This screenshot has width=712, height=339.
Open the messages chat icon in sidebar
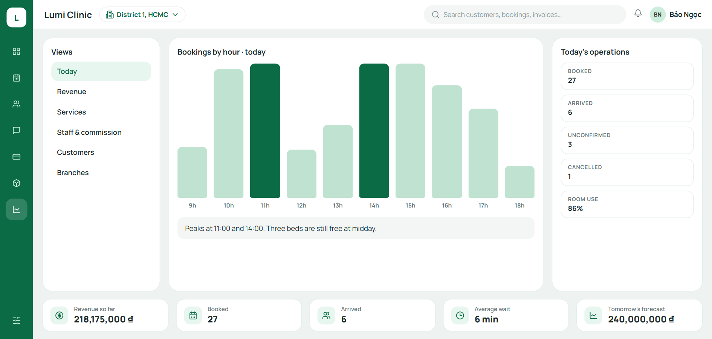click(x=16, y=130)
